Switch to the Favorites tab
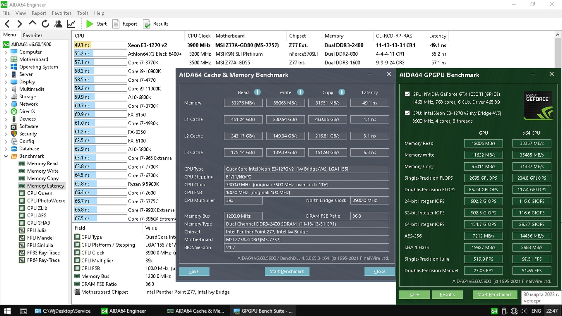This screenshot has height=316, width=562. pyautogui.click(x=32, y=35)
